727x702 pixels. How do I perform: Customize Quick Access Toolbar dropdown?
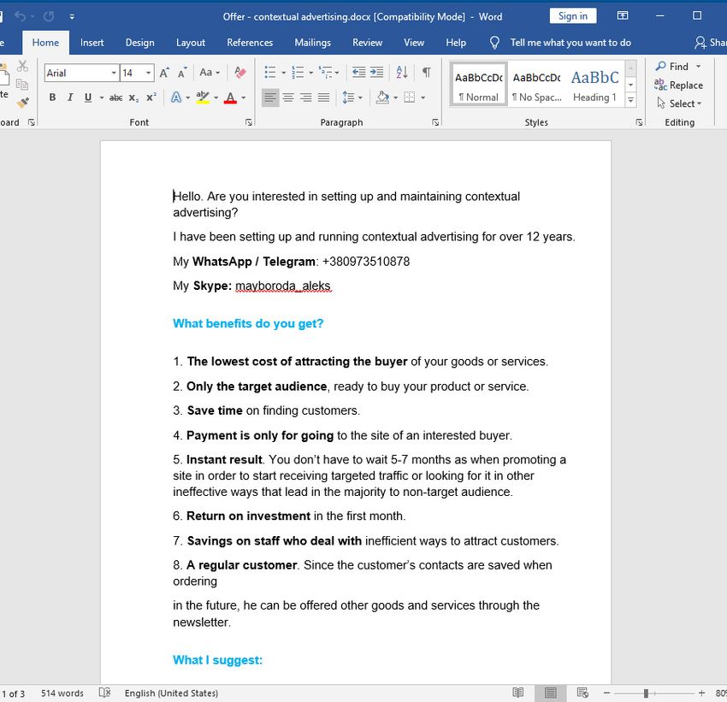click(x=72, y=17)
